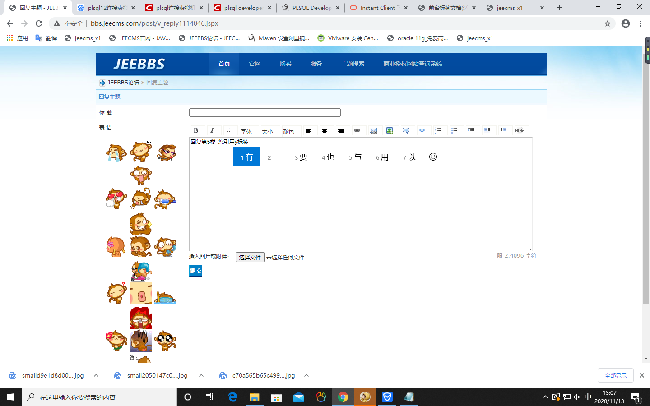Insert the crying monkey emoticon

click(x=116, y=152)
